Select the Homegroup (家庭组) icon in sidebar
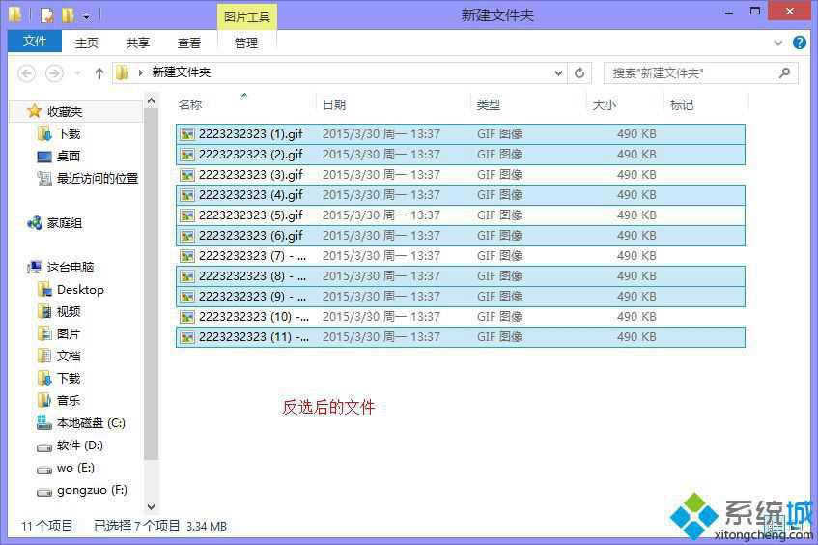The image size is (818, 545). 36,223
